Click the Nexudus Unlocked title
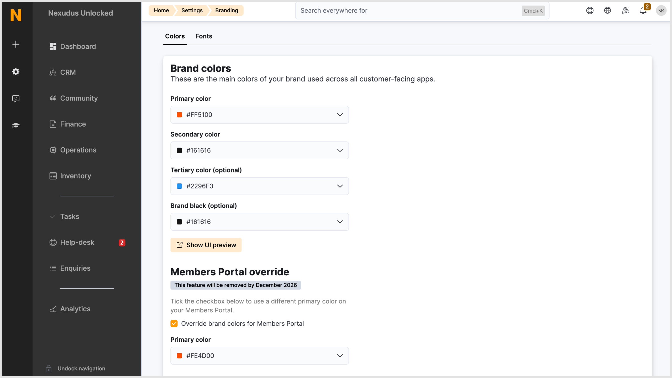672x378 pixels. coord(81,13)
